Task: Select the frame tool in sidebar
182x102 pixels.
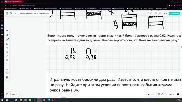Action: pyautogui.click(x=7, y=64)
